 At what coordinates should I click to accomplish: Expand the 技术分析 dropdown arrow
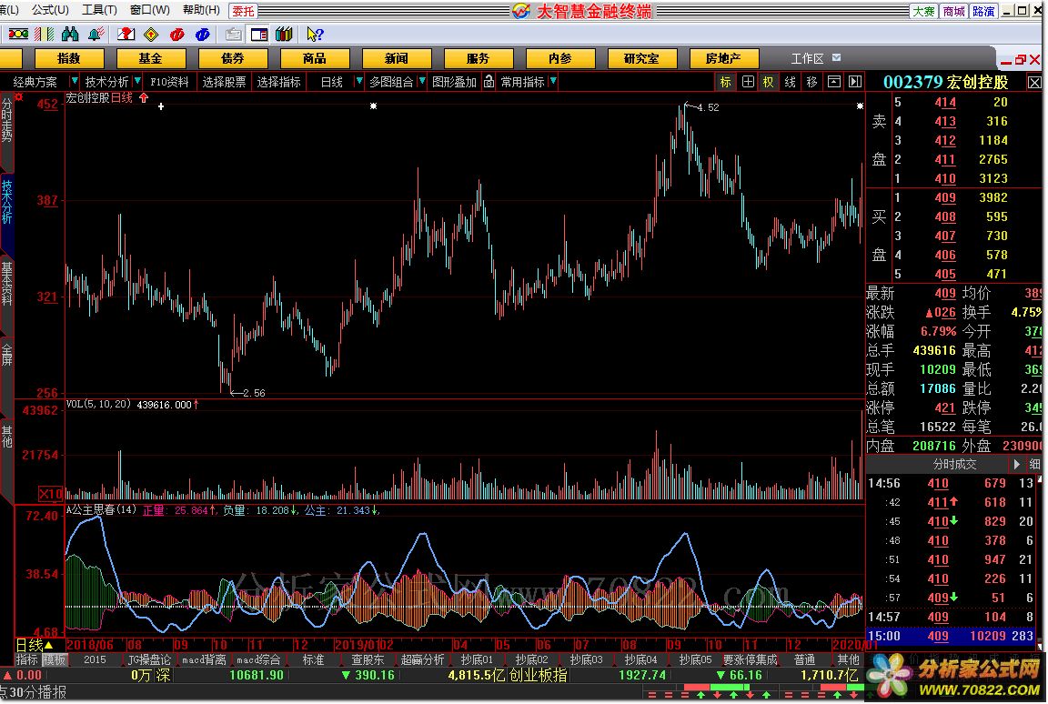137,81
